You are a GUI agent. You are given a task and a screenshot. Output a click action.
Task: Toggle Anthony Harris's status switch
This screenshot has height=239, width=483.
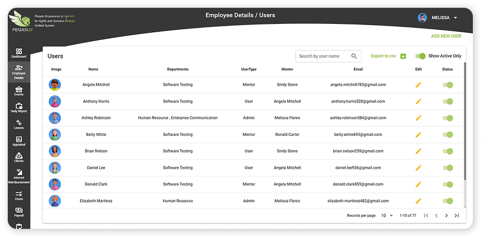point(448,101)
